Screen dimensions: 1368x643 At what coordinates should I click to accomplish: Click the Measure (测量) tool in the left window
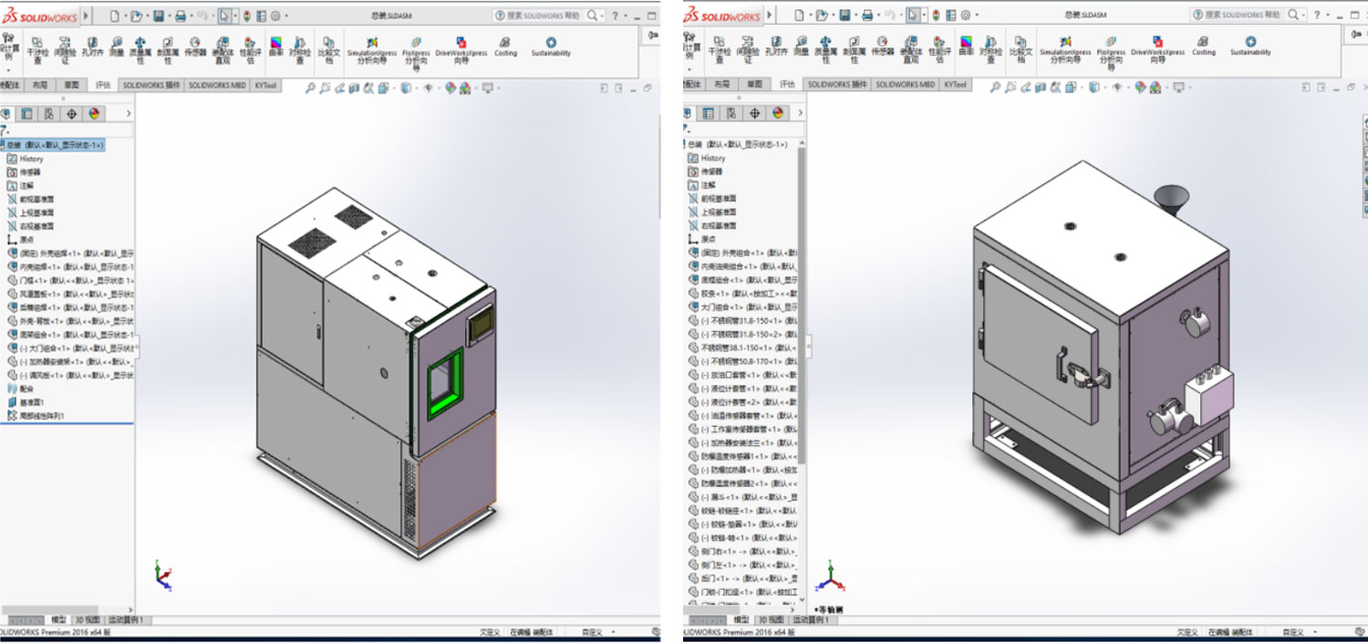point(116,47)
